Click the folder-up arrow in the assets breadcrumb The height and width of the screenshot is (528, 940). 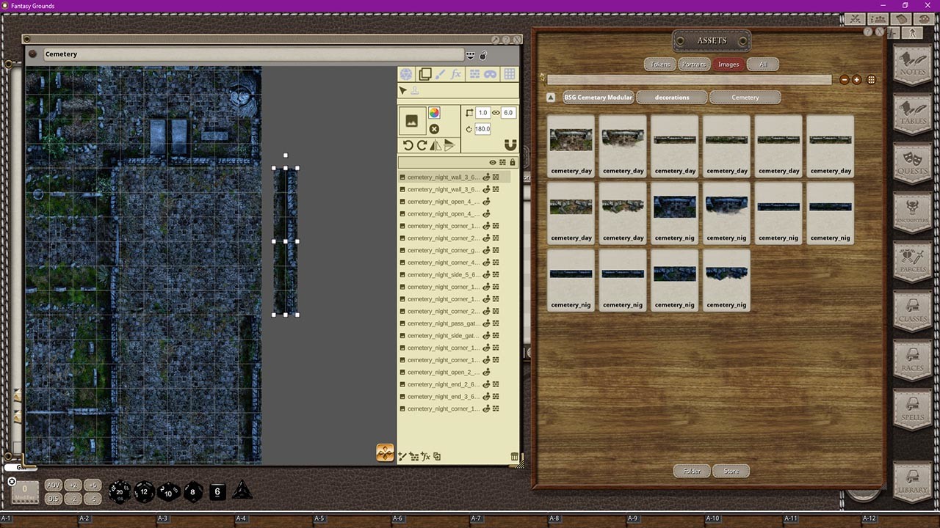(550, 97)
